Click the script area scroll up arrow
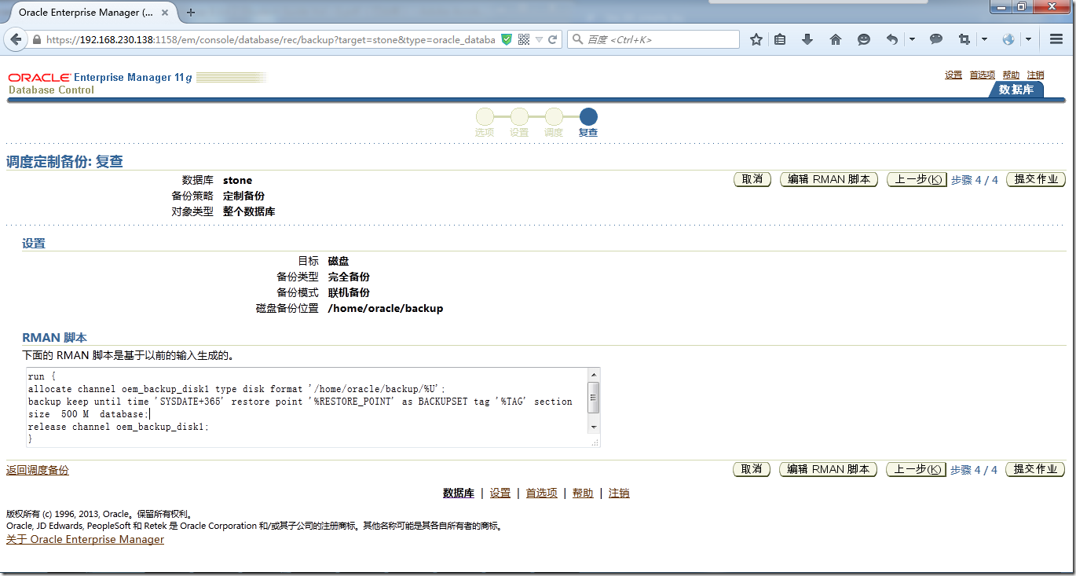 click(x=594, y=375)
